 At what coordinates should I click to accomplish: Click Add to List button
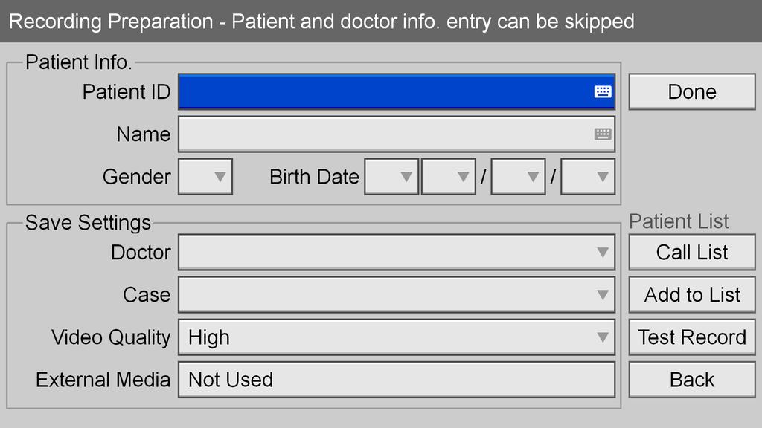click(692, 294)
